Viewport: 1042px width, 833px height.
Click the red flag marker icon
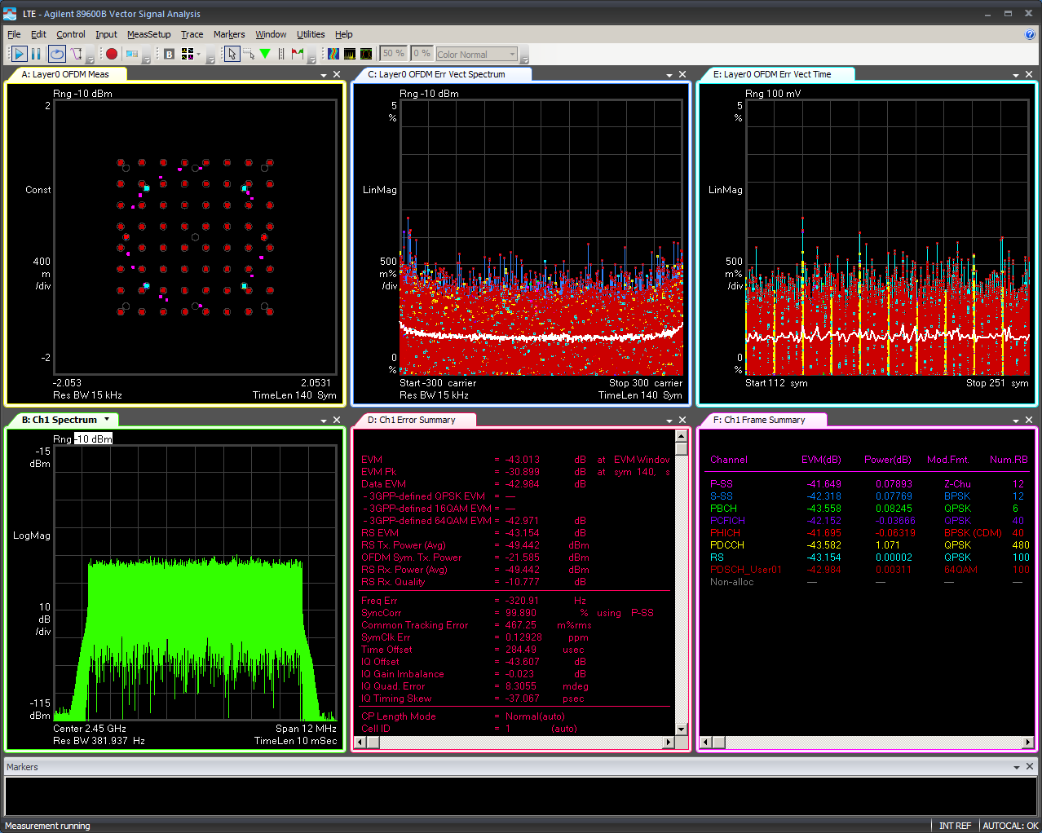tap(298, 54)
